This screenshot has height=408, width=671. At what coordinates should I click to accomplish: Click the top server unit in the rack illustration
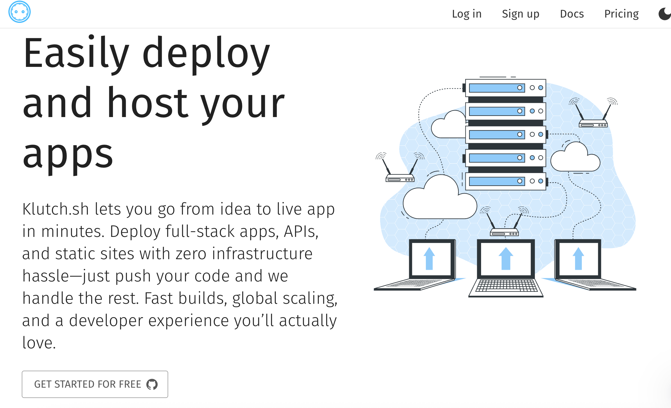tap(505, 88)
